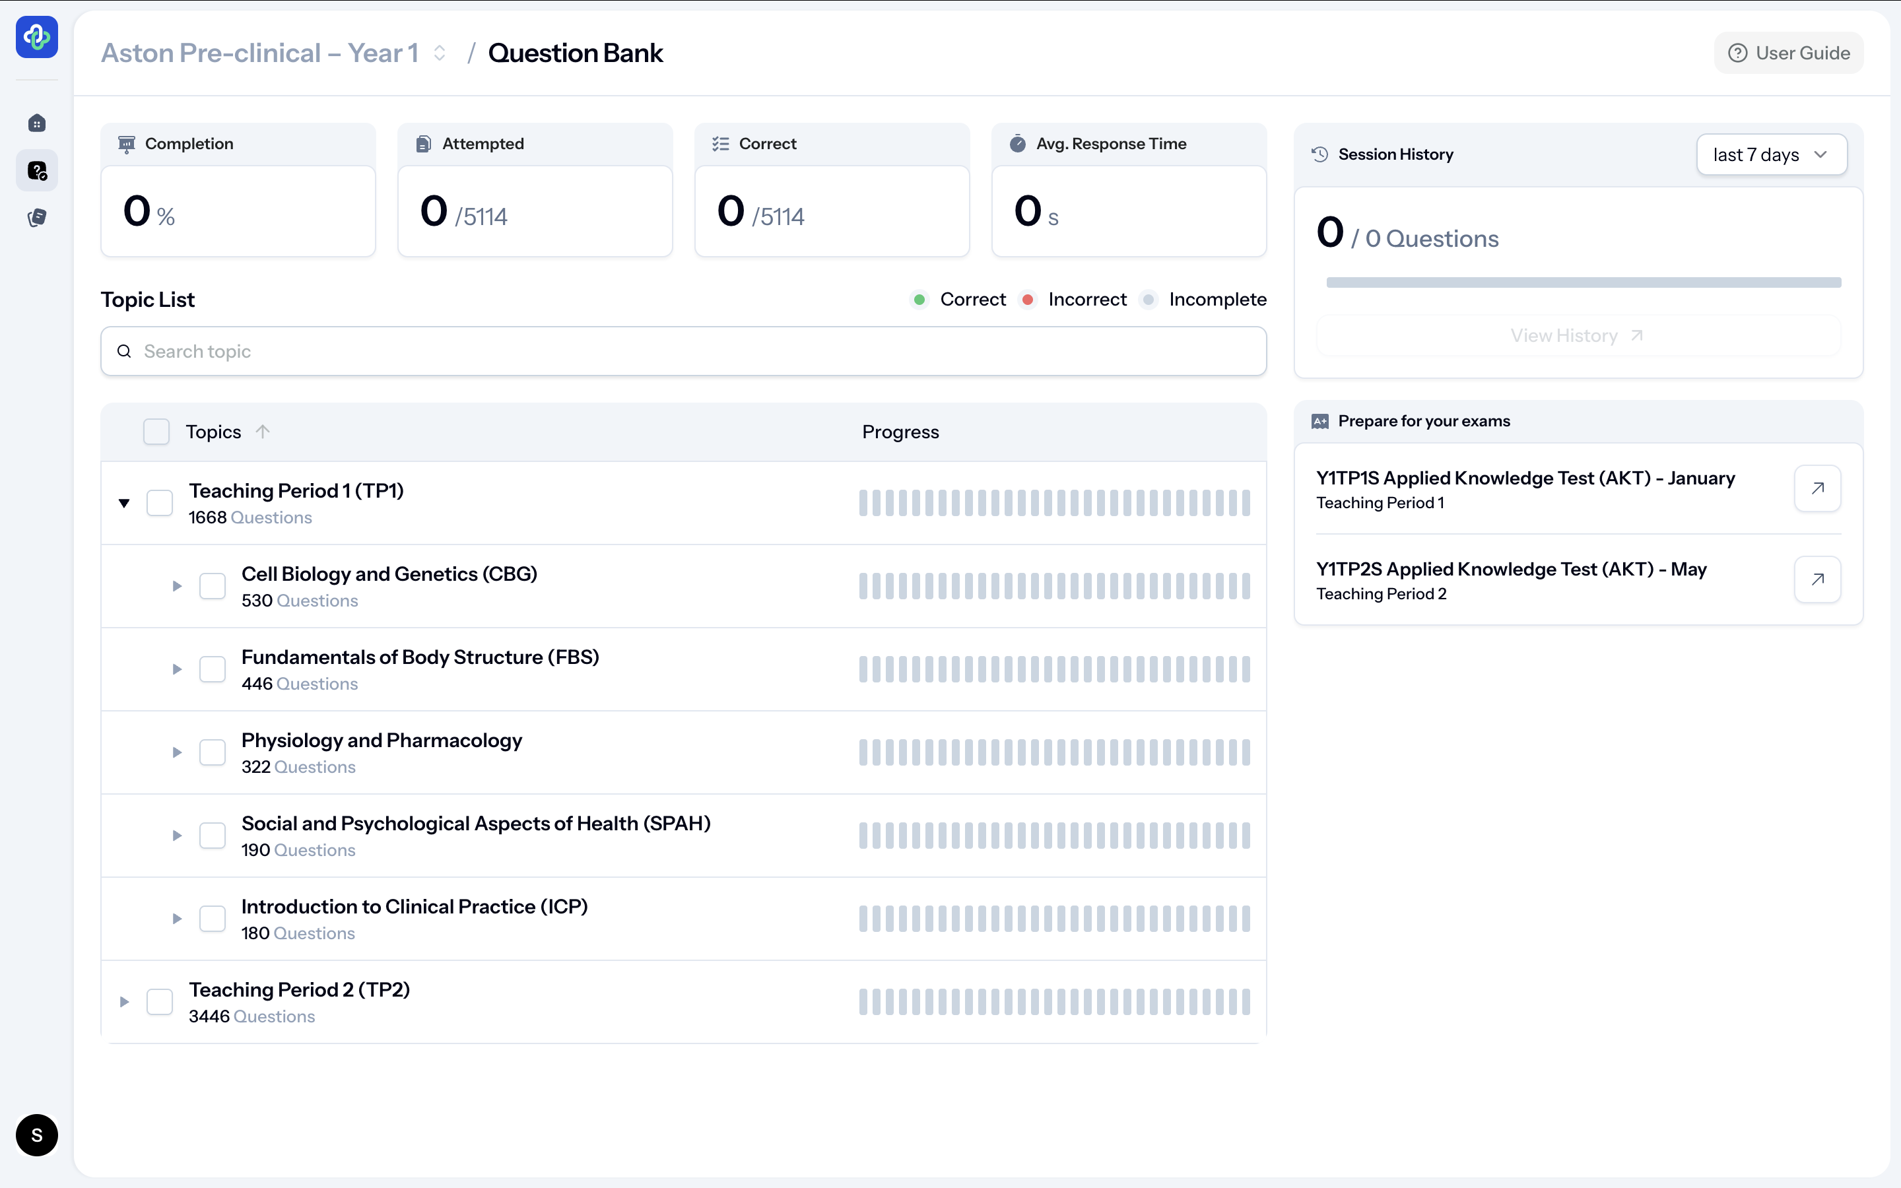Screen dimensions: 1901x1188
Task: Tick the Cell Biology and Genetics checkbox
Action: [x=212, y=586]
